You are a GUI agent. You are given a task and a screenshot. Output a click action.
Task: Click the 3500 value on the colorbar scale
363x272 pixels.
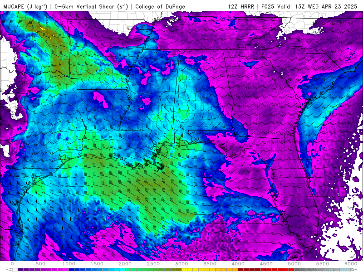[210, 264]
